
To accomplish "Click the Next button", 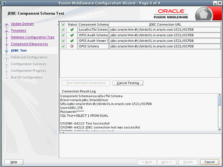I will pyautogui.click(x=166, y=162).
